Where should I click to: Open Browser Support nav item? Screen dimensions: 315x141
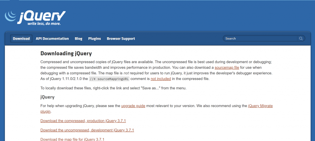tap(121, 38)
